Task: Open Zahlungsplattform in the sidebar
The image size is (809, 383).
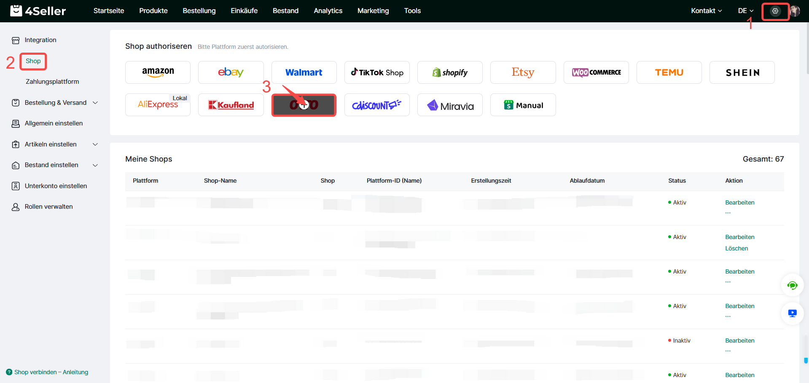Action: point(52,82)
